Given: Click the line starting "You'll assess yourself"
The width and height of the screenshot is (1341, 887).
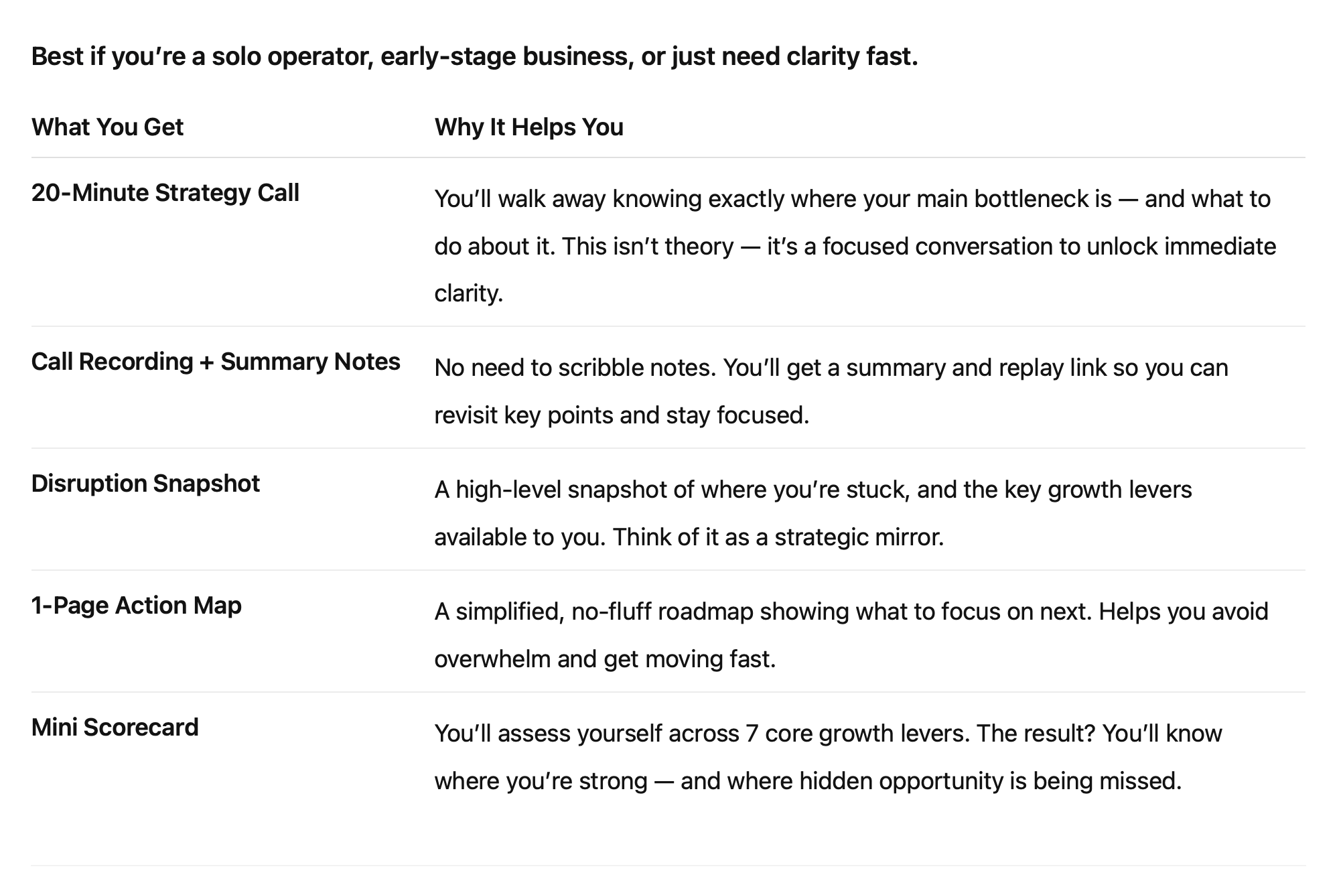Looking at the screenshot, I should point(828,734).
